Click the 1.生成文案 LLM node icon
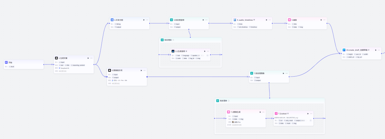Image resolution: width=385 pixels, height=139 pixels. pyautogui.click(x=56, y=58)
